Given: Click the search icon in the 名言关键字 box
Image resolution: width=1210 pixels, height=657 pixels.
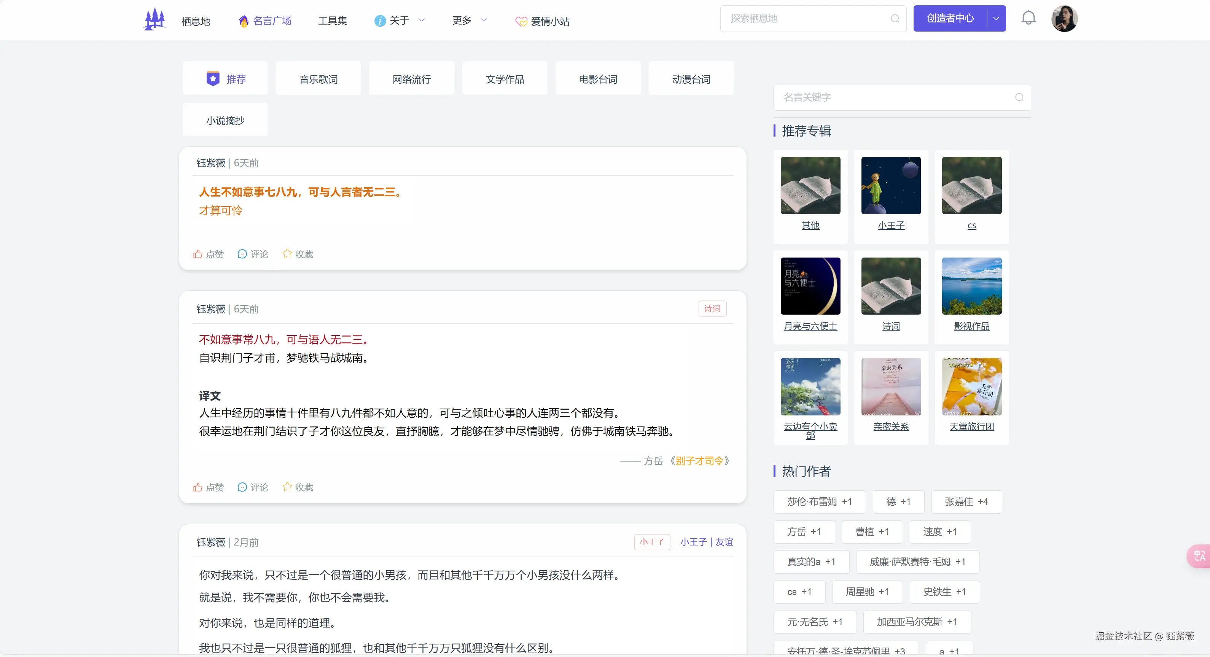Looking at the screenshot, I should (1018, 98).
